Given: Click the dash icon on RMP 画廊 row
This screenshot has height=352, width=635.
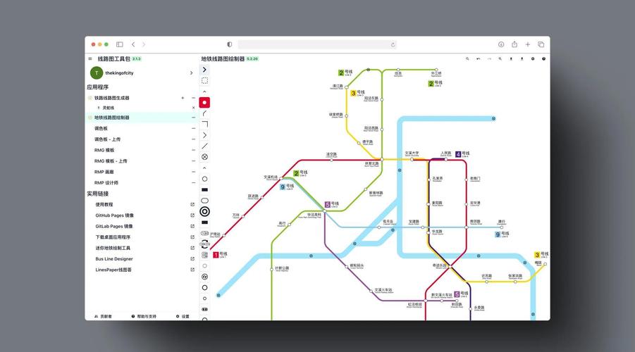Looking at the screenshot, I should [193, 172].
